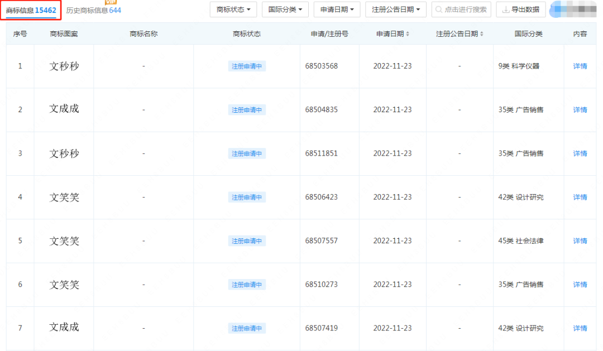Click 35类 广告销售 cell for 68504835

[521, 109]
